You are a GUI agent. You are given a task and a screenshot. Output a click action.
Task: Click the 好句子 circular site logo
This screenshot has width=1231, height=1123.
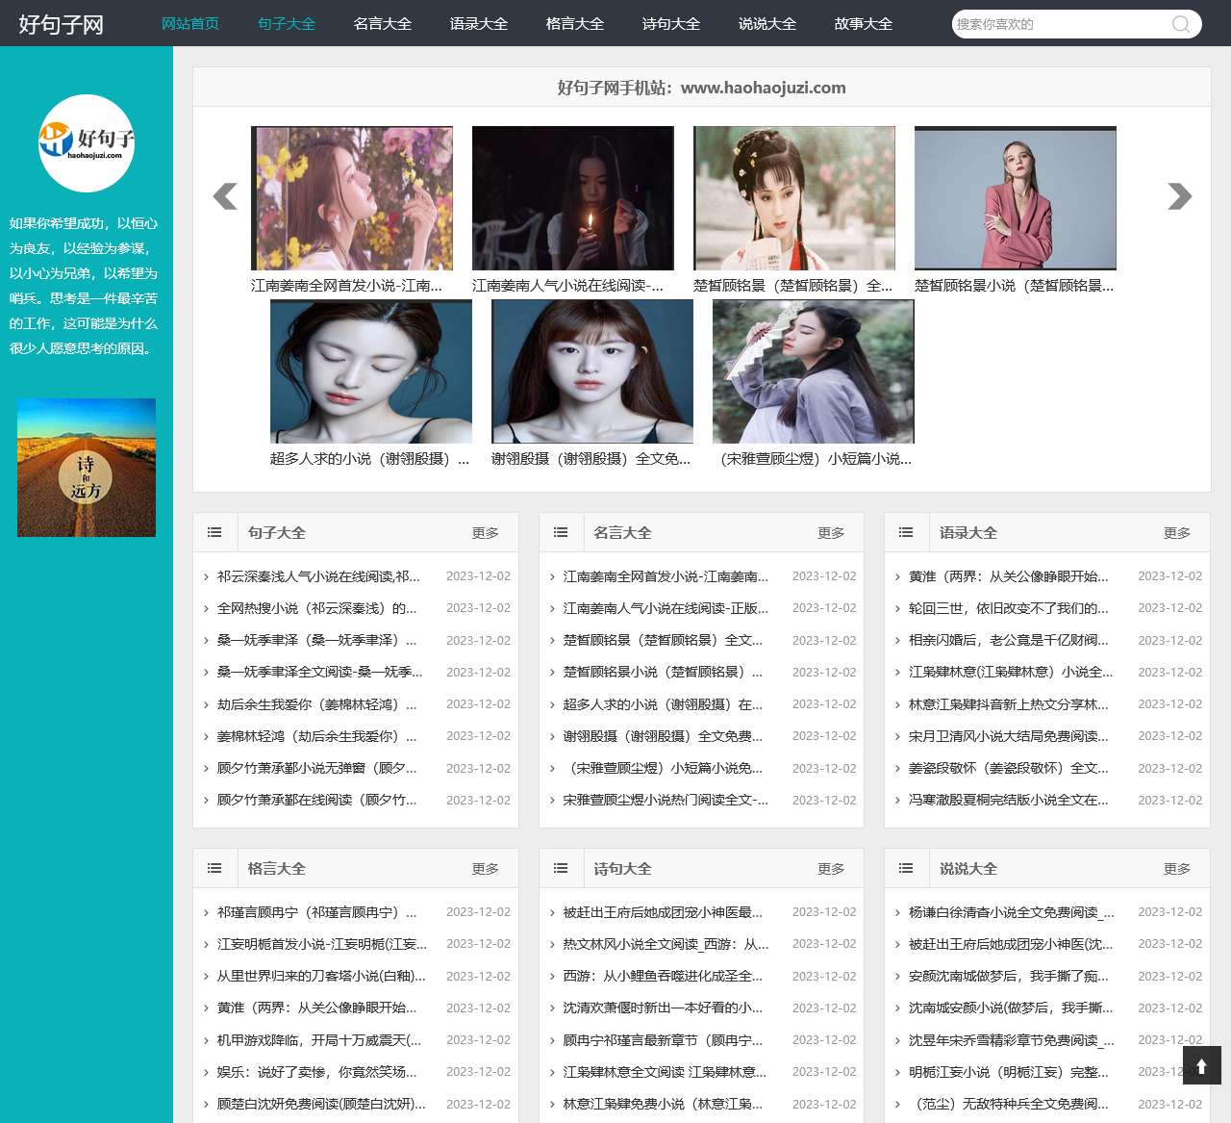tap(87, 143)
